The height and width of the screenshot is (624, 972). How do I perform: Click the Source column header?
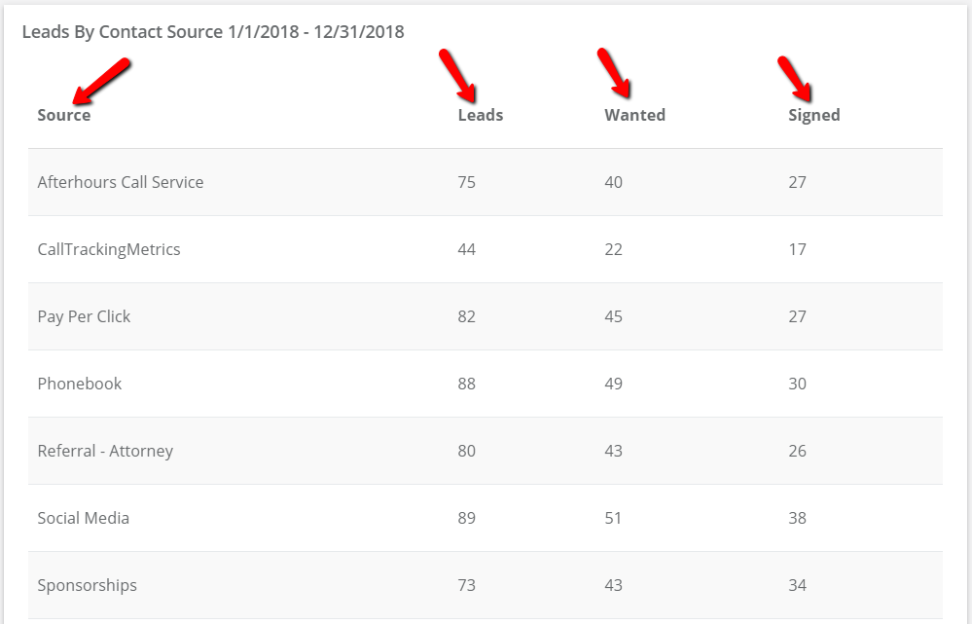point(64,116)
